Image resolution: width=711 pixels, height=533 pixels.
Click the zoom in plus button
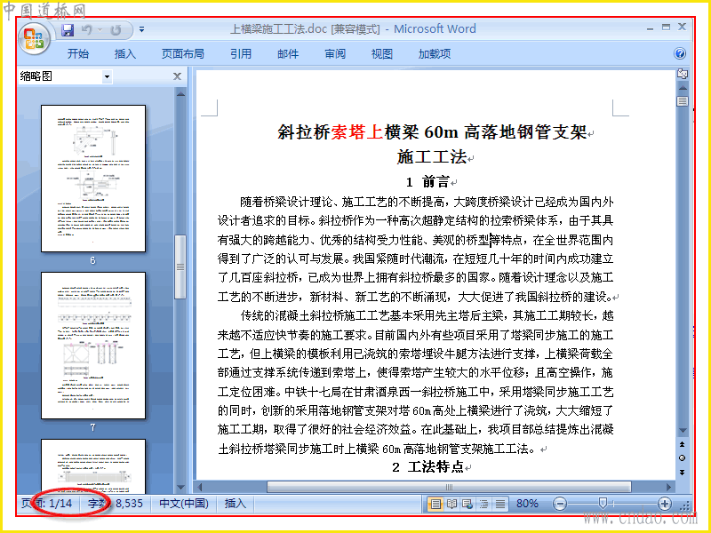(664, 504)
